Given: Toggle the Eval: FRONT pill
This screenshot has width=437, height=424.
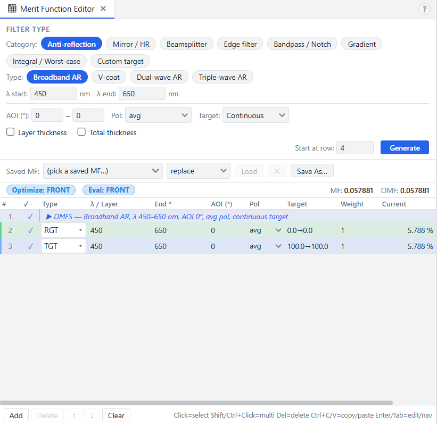Looking at the screenshot, I should point(109,190).
